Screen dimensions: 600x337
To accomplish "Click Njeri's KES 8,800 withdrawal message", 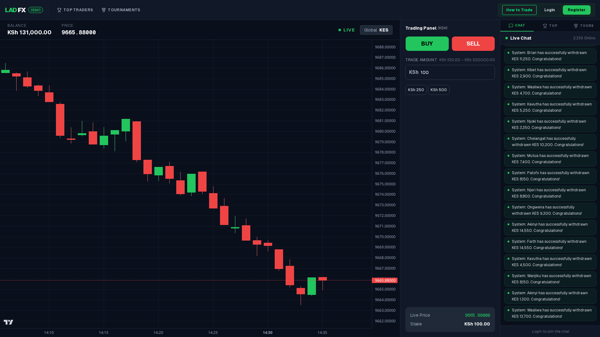I will click(x=550, y=193).
